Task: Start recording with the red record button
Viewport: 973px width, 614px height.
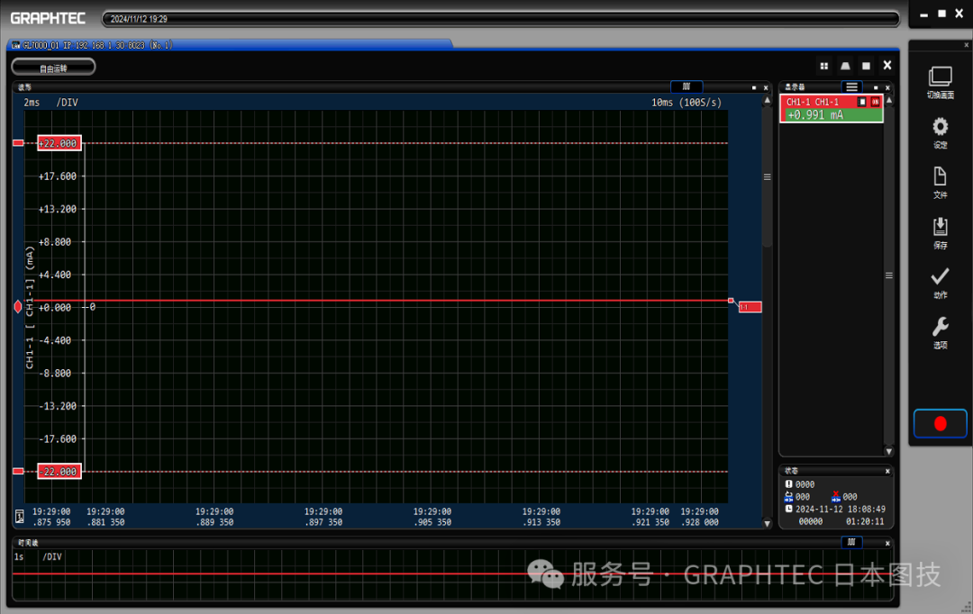Action: [x=940, y=424]
